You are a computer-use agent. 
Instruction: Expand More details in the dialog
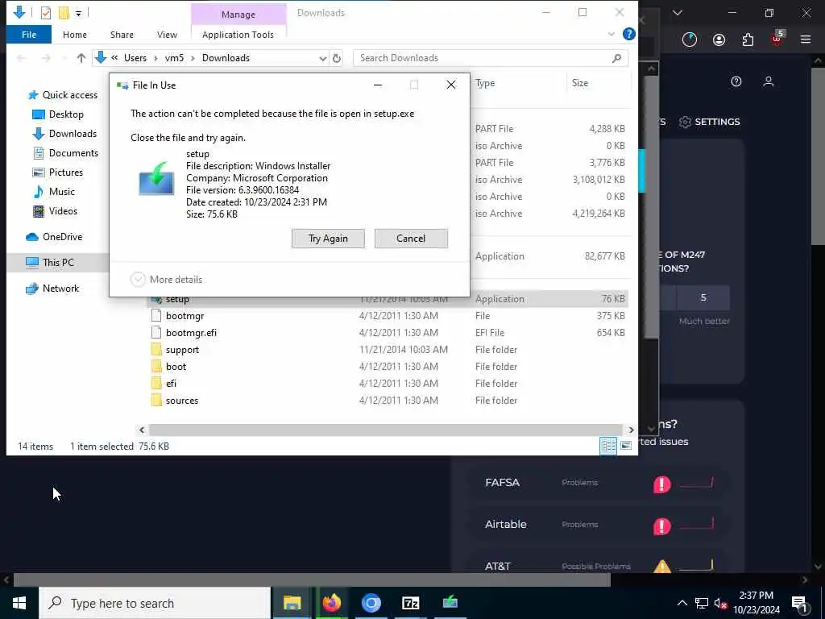(x=166, y=280)
